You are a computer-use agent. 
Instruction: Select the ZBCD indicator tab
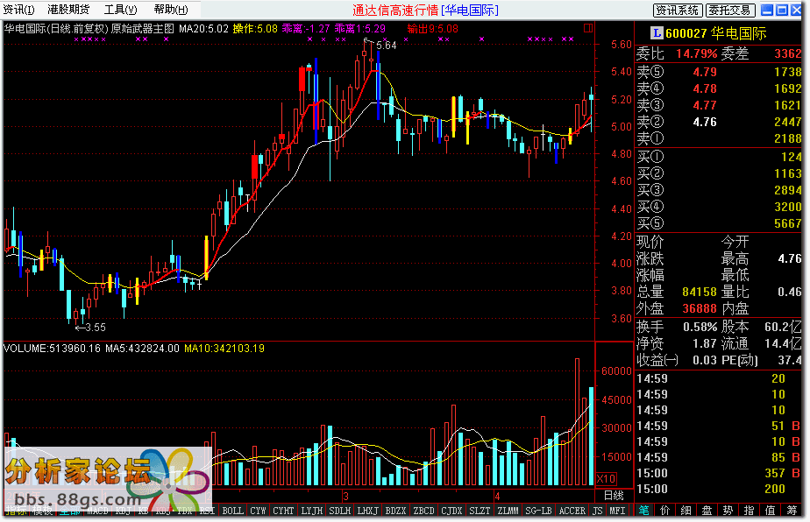coord(423,511)
